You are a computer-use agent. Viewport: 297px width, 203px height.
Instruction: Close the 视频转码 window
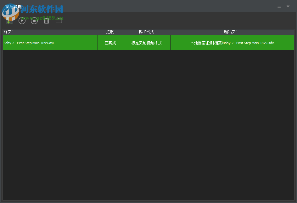pos(288,6)
